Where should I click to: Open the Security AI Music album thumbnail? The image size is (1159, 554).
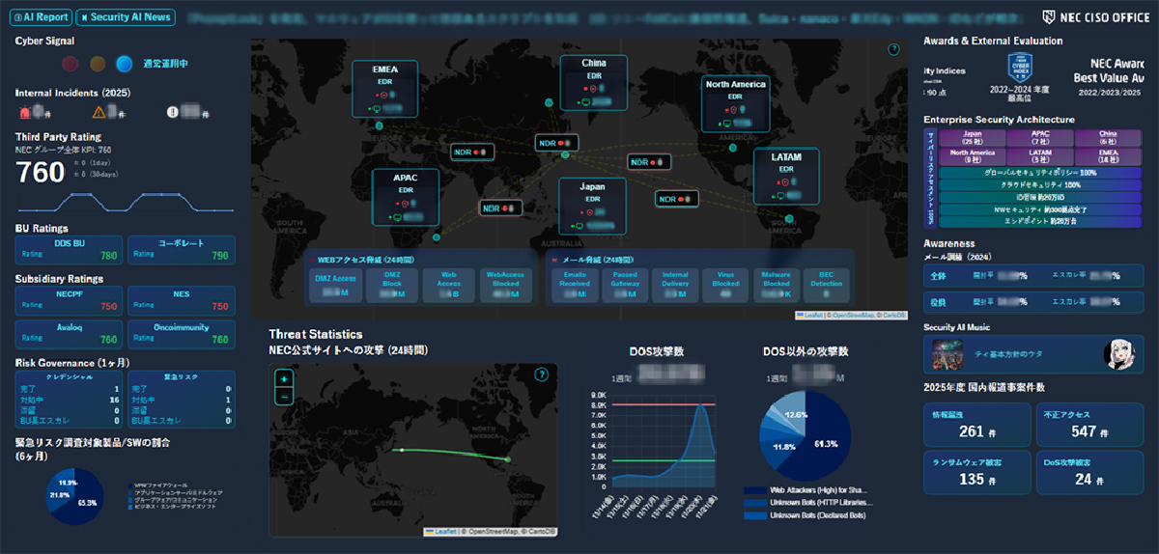(x=943, y=355)
